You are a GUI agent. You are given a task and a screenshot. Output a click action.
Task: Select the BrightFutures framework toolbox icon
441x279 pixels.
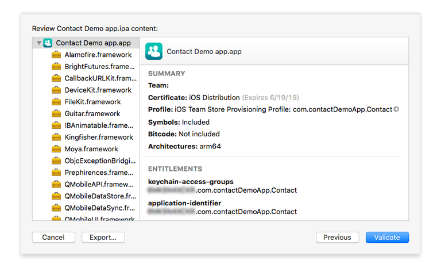click(x=56, y=67)
